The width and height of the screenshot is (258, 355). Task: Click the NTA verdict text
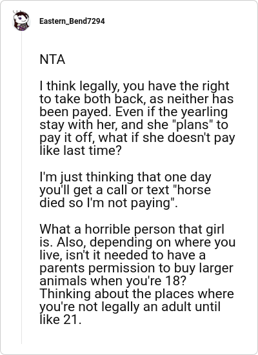click(x=52, y=59)
